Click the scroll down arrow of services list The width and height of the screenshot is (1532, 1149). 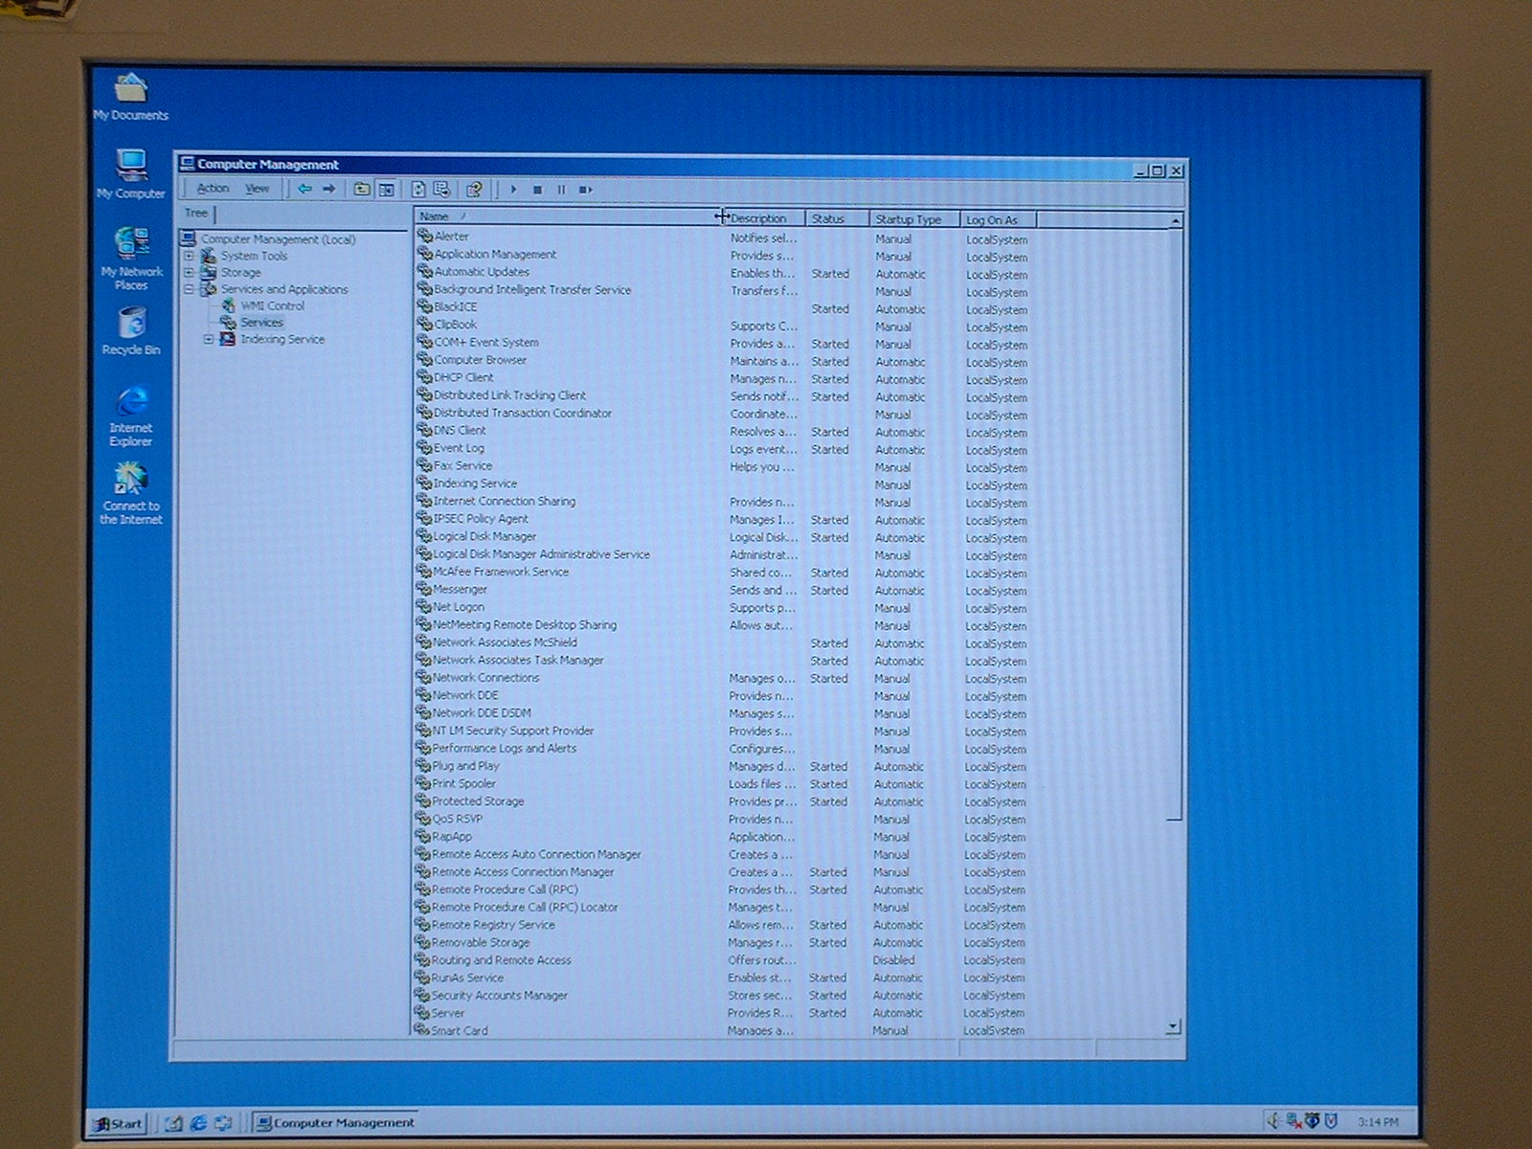tap(1173, 1026)
